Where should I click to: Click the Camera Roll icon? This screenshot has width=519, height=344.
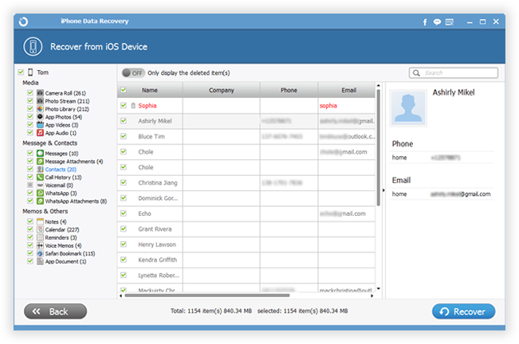[x=40, y=93]
